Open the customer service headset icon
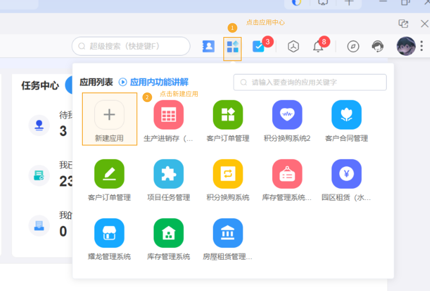Viewport: 430px width, 291px height. [x=378, y=46]
